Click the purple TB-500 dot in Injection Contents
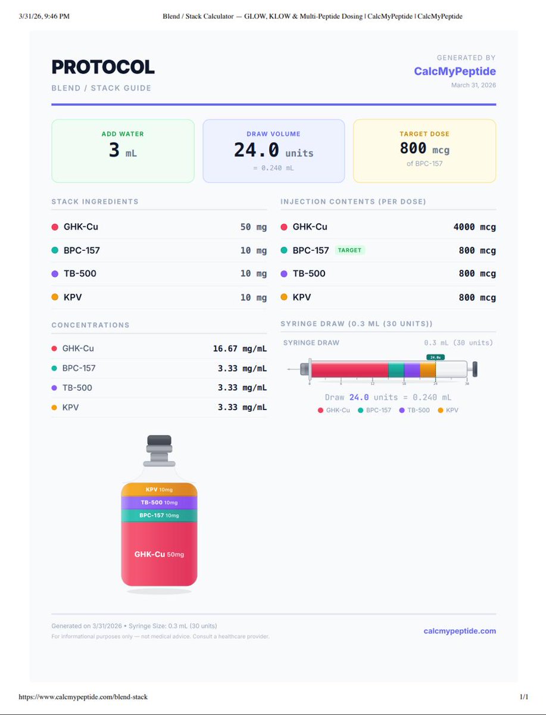This screenshot has width=546, height=715. point(283,274)
